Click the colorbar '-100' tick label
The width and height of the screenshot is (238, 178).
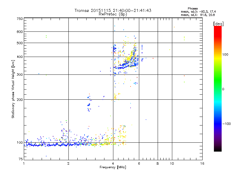pyautogui.click(x=226, y=124)
